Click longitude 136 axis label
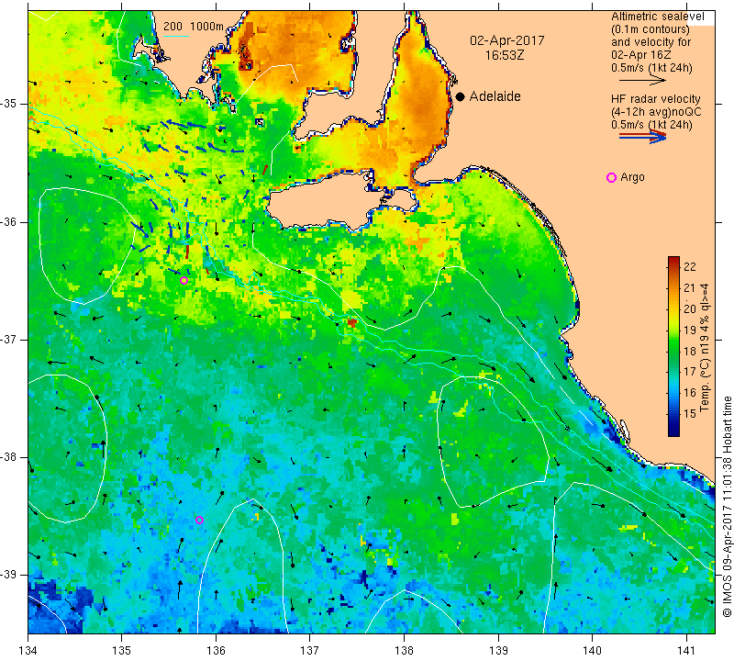Viewport: 734px width, 661px height. pyautogui.click(x=216, y=651)
